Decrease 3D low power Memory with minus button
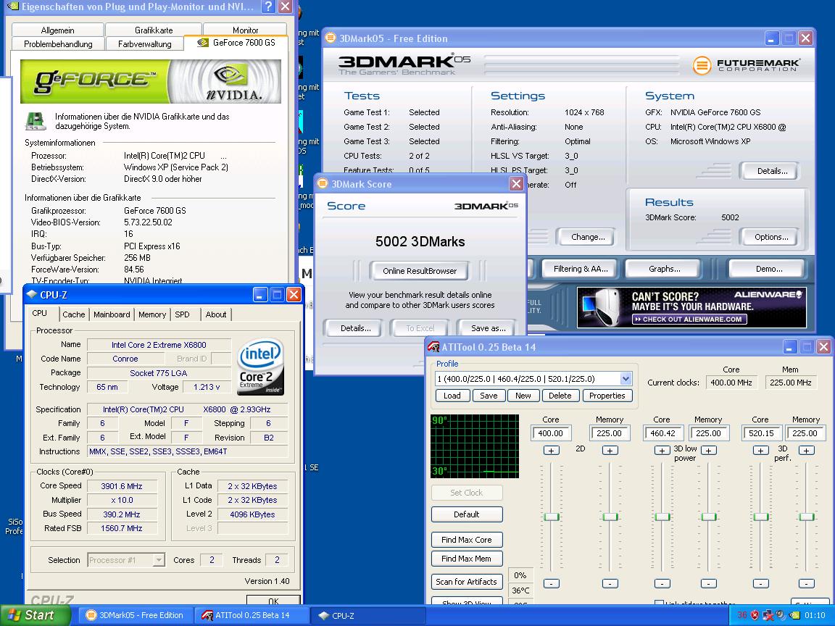The height and width of the screenshot is (626, 835). 708,583
